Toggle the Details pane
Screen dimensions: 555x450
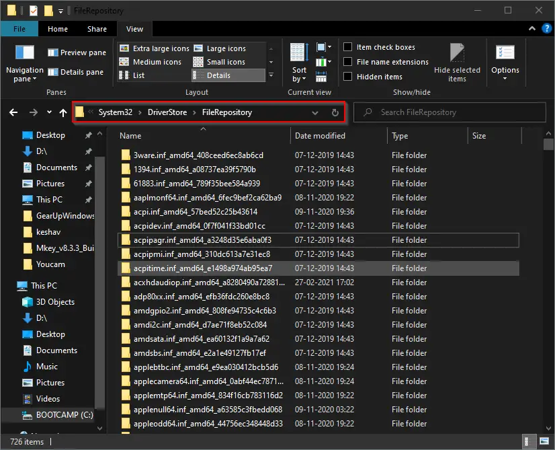tap(75, 72)
